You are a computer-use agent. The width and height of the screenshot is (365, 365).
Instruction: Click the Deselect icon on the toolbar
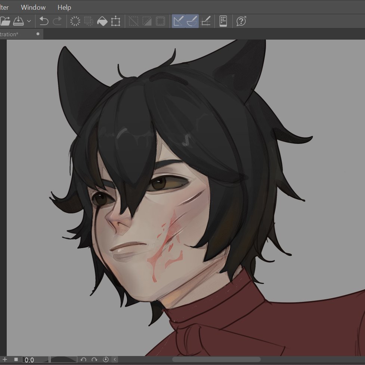click(x=133, y=21)
